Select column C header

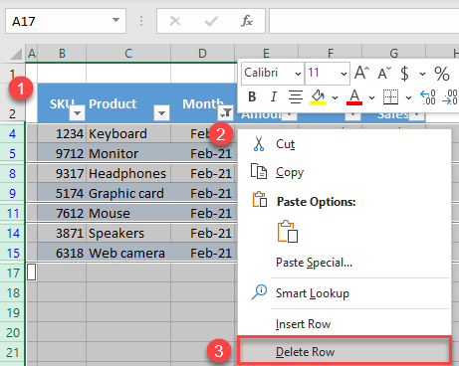tap(128, 53)
